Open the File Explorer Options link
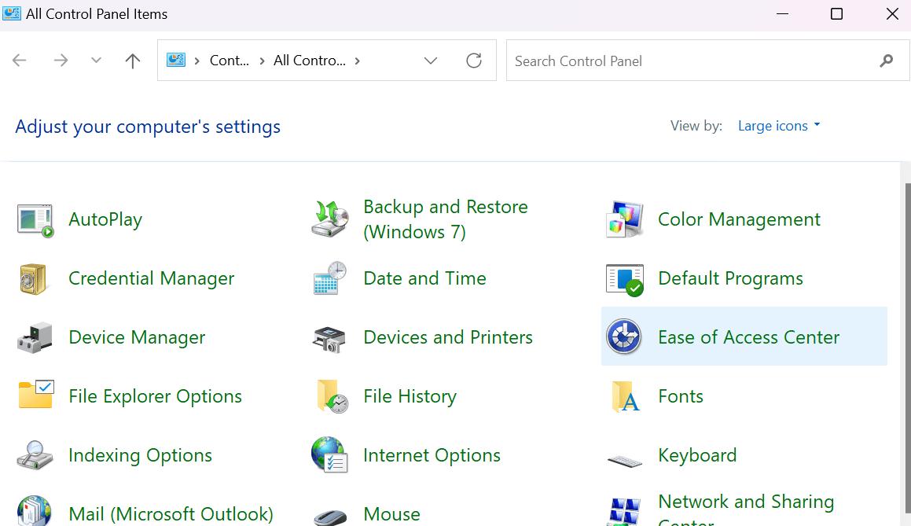Image resolution: width=911 pixels, height=526 pixels. point(155,396)
